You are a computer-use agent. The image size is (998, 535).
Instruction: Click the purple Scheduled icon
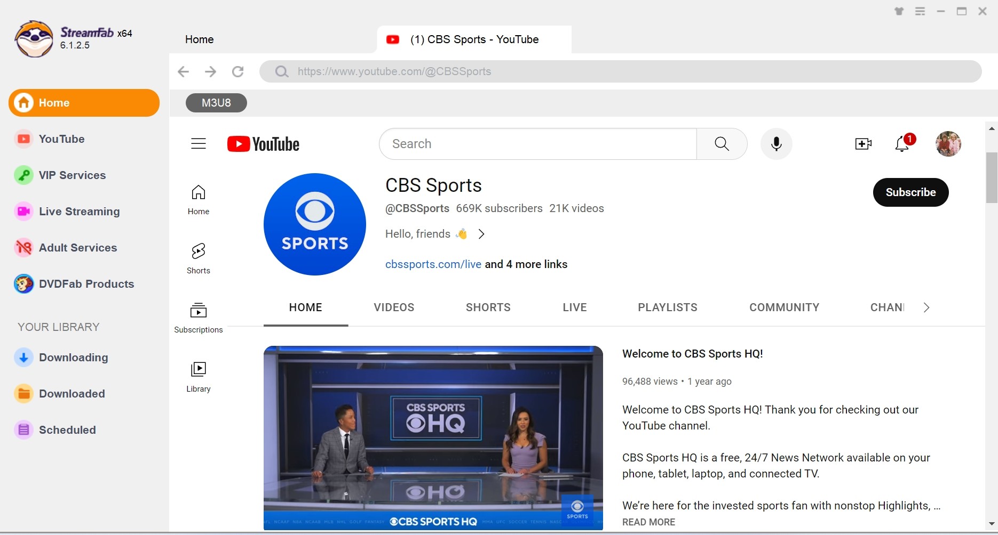point(23,430)
